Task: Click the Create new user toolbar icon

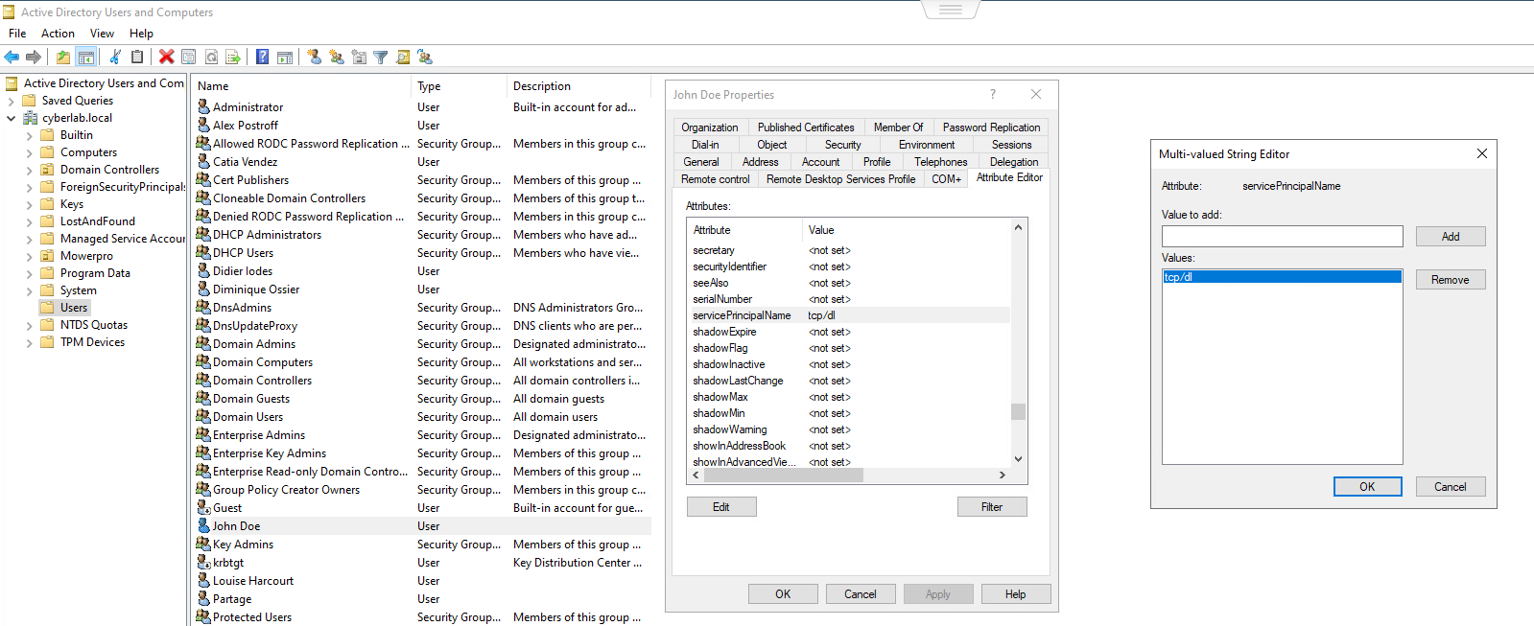Action: click(315, 58)
